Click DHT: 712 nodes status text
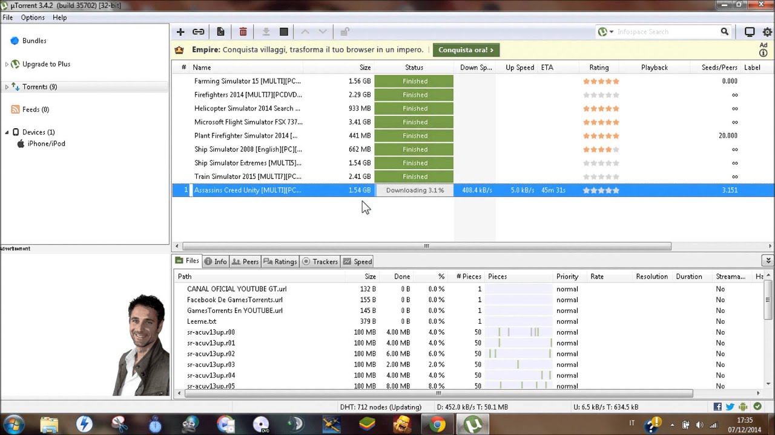The height and width of the screenshot is (435, 775). 380,407
